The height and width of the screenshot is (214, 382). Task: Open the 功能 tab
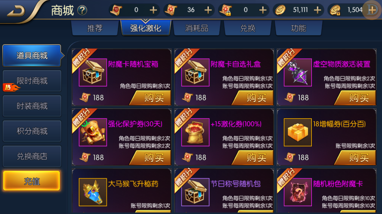tap(298, 28)
